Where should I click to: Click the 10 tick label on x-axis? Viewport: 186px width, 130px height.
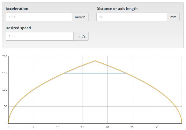tap(58, 127)
